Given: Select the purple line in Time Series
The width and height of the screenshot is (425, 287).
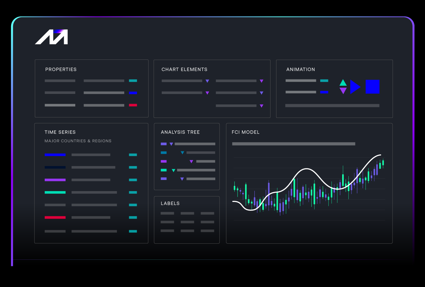Looking at the screenshot, I should pyautogui.click(x=55, y=180).
